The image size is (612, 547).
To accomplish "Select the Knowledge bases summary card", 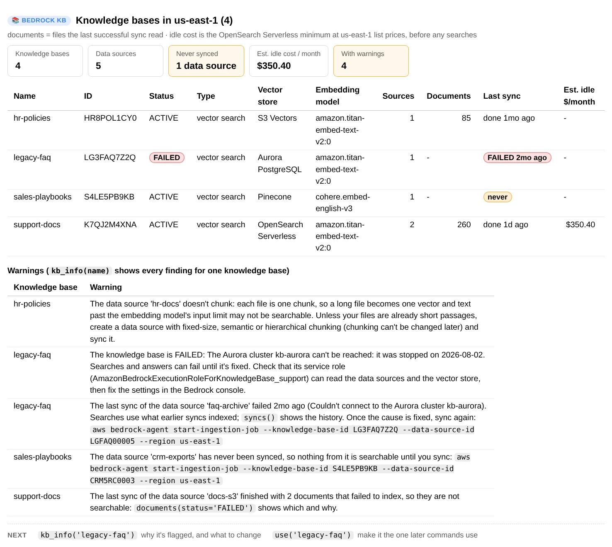I will [x=45, y=61].
